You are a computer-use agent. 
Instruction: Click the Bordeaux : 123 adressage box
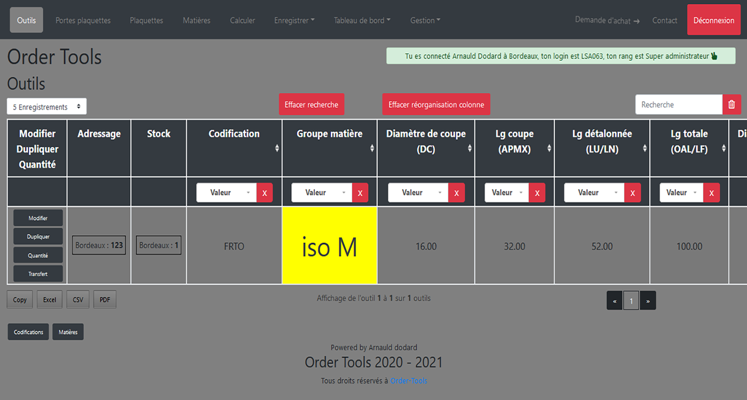[99, 245]
